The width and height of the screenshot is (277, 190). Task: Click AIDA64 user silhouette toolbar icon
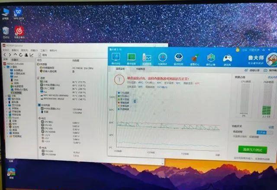[26, 55]
